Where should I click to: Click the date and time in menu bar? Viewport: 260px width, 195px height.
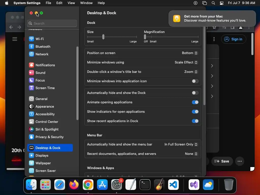click(x=241, y=3)
